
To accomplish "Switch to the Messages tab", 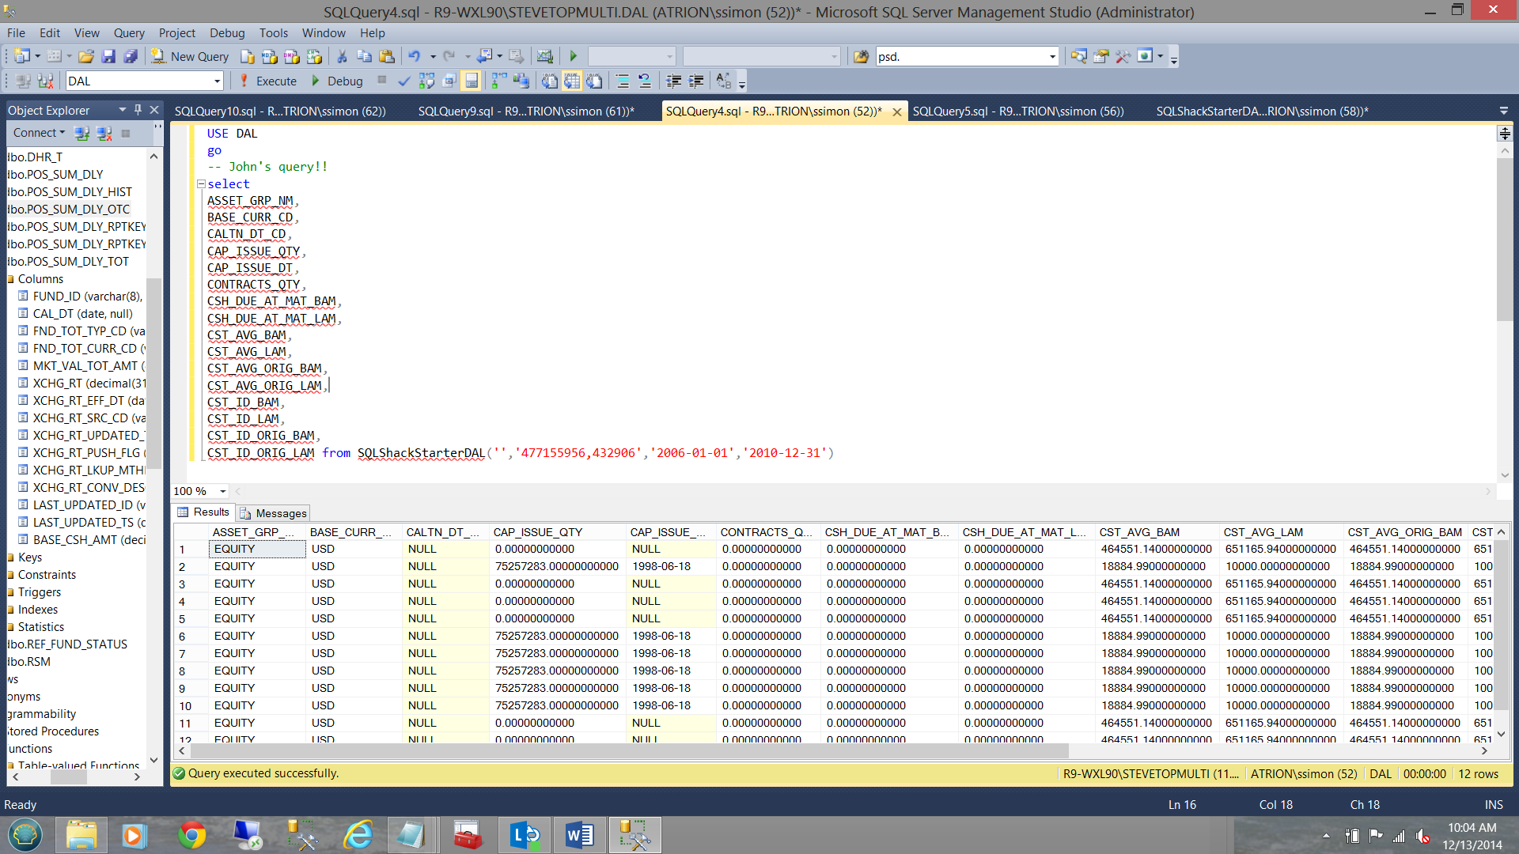I will tap(274, 513).
